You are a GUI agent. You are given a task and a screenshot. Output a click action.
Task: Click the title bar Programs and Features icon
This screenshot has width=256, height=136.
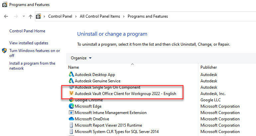point(5,5)
